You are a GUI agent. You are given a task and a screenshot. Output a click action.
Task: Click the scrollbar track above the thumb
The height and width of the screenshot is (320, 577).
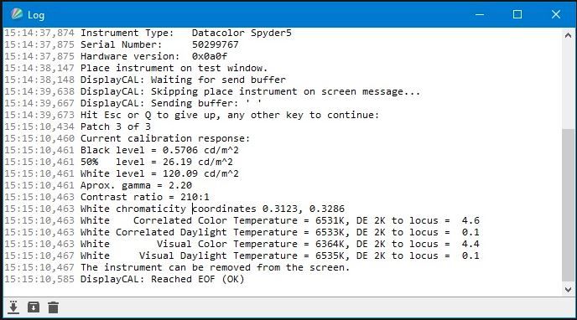pyautogui.click(x=568, y=85)
